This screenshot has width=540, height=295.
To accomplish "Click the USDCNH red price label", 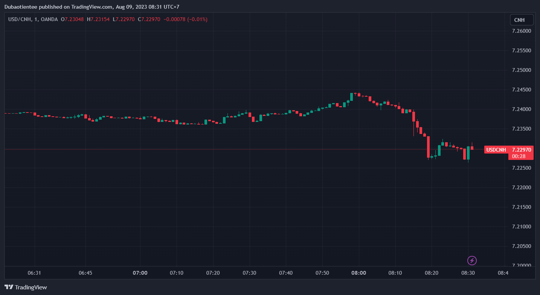I will click(x=496, y=150).
